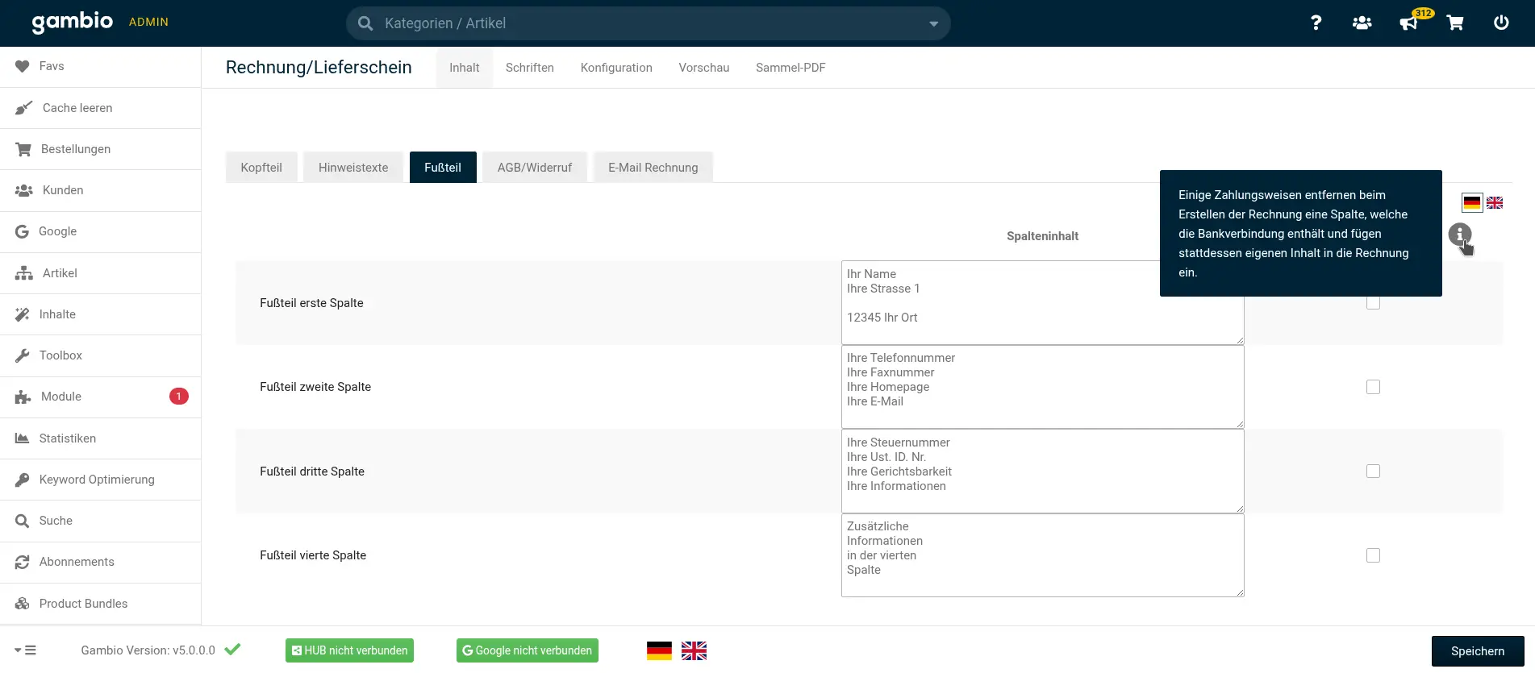Click the HUB nicht verbunden button
The width and height of the screenshot is (1535, 673).
pos(349,650)
